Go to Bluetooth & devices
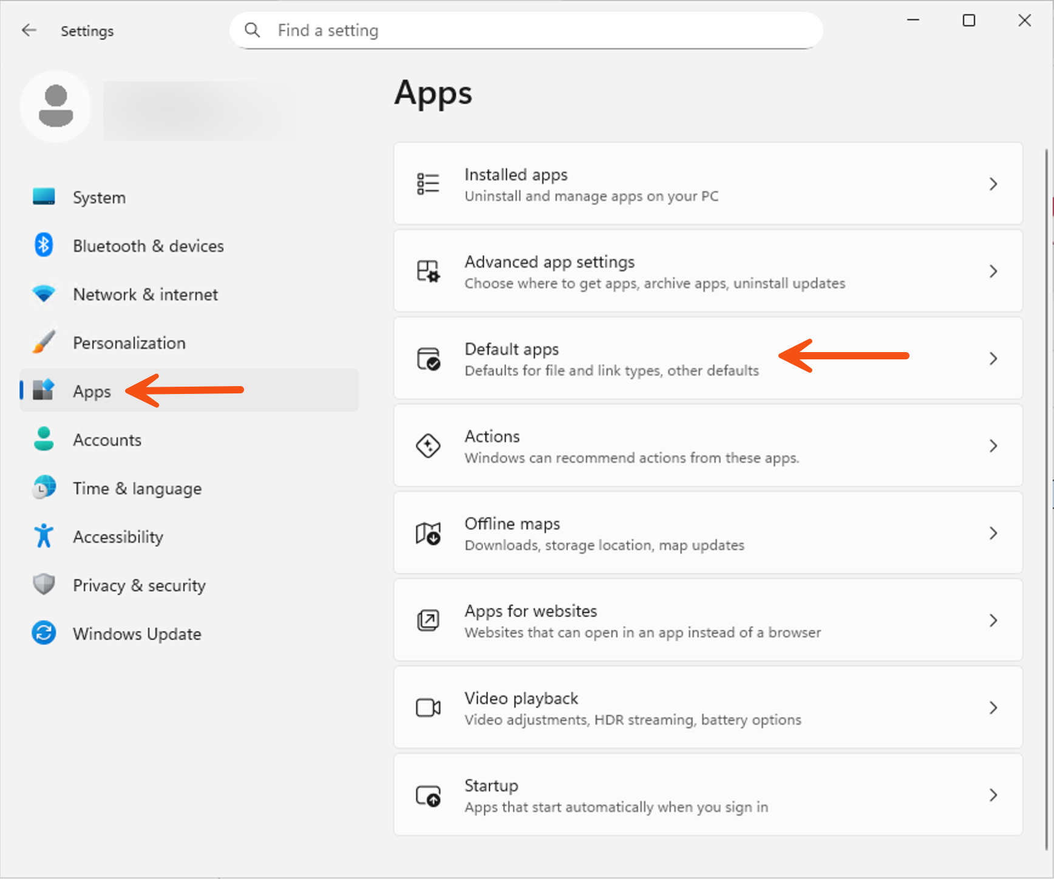Screen dimensions: 1054x879 [189, 246]
